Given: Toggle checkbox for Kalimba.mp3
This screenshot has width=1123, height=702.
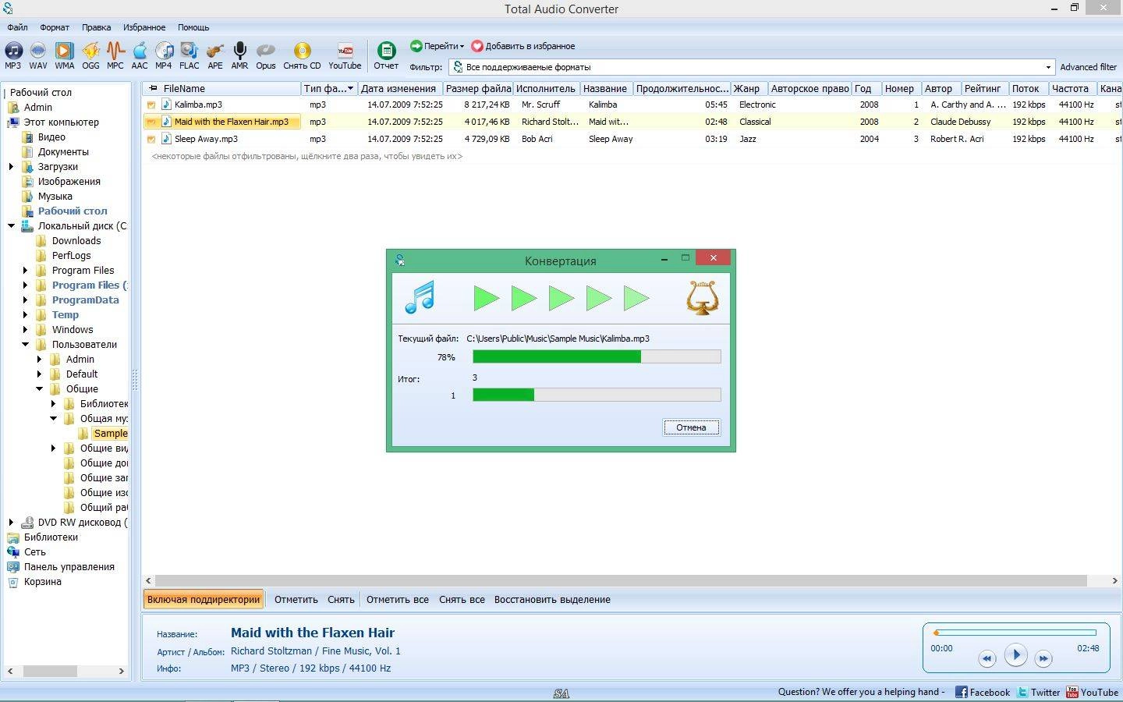Looking at the screenshot, I should coord(151,105).
